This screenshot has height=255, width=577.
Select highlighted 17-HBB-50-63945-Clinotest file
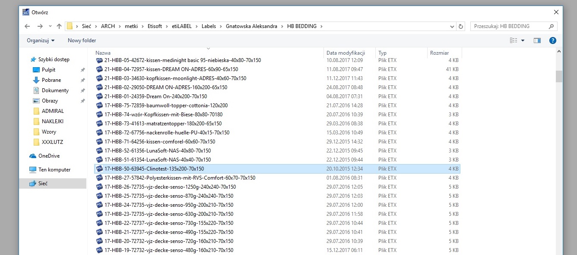pyautogui.click(x=277, y=169)
